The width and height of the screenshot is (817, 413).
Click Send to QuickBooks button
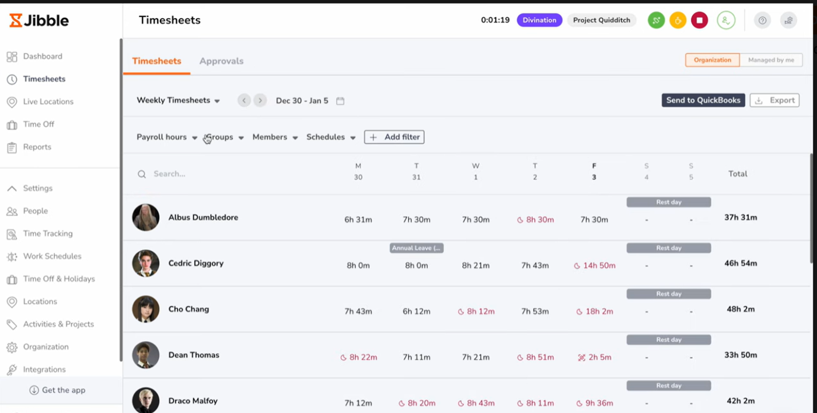[703, 100]
